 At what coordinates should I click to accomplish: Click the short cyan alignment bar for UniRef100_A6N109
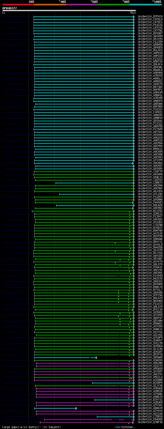pos(56,408)
